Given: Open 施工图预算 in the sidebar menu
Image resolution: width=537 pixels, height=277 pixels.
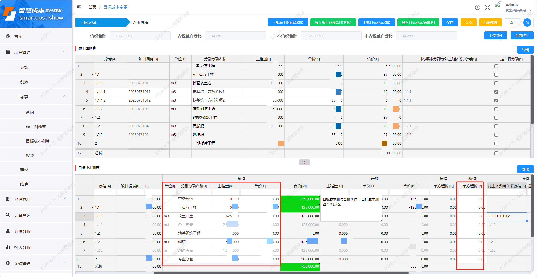Looking at the screenshot, I should 36,127.
